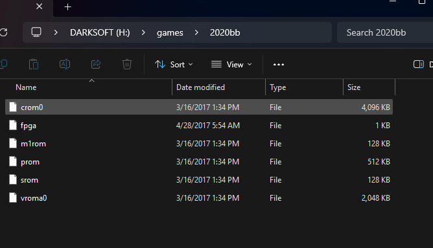
Task: Navigate to DARKSOFT (H:) in breadcrumb
Action: click(100, 32)
